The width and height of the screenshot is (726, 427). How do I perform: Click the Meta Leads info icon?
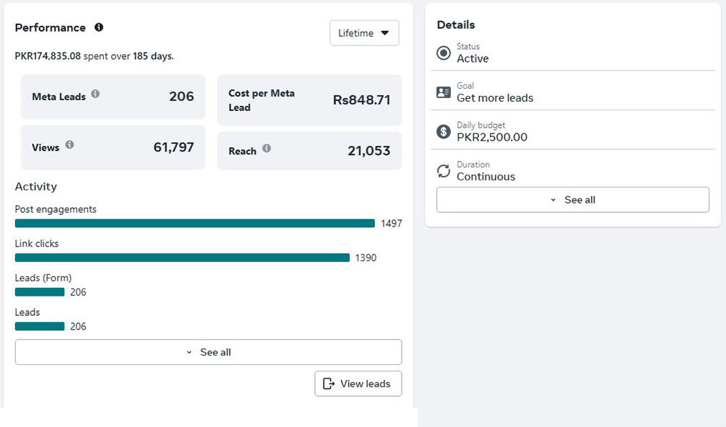tap(95, 94)
